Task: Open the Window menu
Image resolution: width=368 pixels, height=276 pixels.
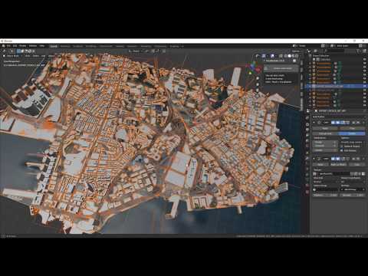Action: click(33, 46)
